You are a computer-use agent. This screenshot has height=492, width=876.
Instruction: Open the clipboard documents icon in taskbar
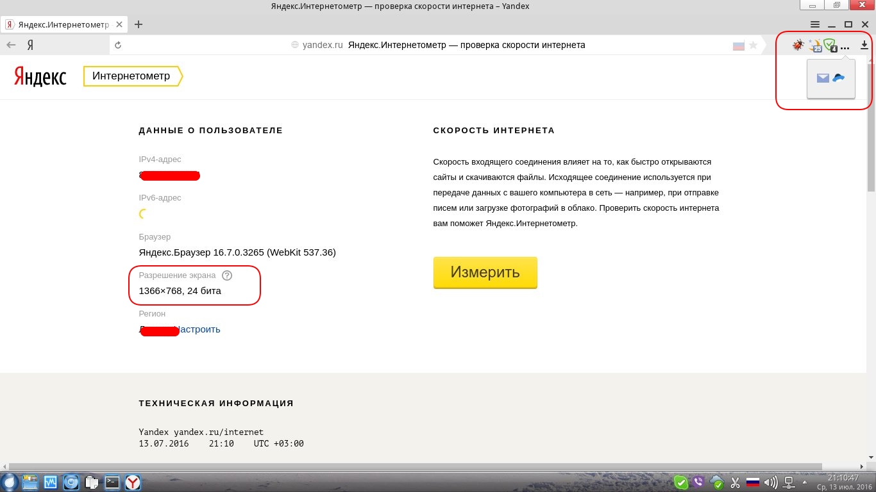[92, 482]
